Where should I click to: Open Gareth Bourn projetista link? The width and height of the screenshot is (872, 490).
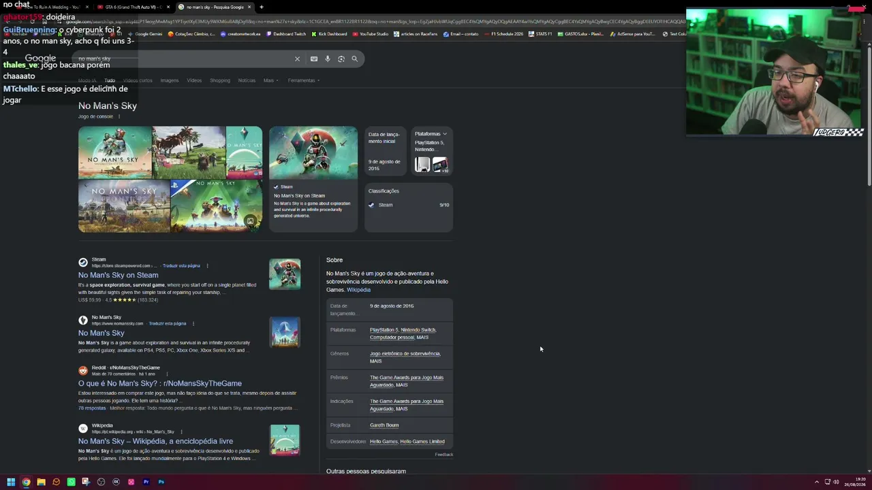[384, 425]
